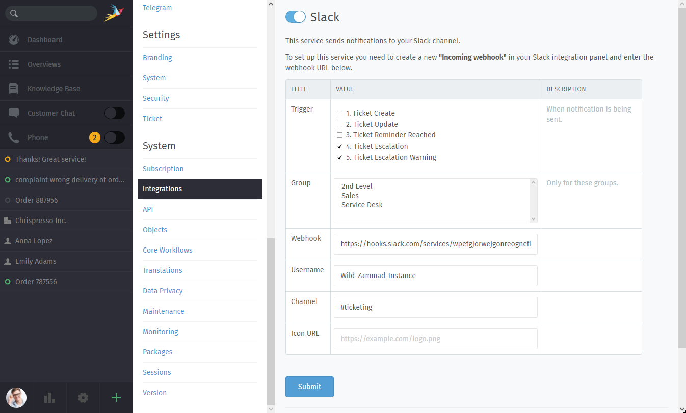Click the Zammad bird logo

114,13
